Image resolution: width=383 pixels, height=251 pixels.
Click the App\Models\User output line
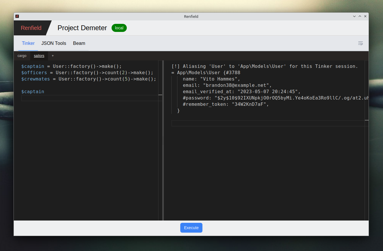coord(206,72)
